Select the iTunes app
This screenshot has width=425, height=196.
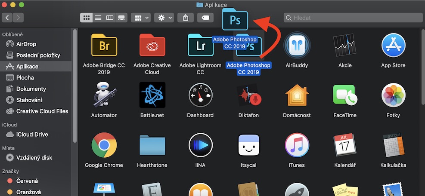[x=297, y=145]
